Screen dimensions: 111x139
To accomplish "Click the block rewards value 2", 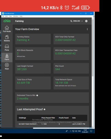I will tap(18, 54).
